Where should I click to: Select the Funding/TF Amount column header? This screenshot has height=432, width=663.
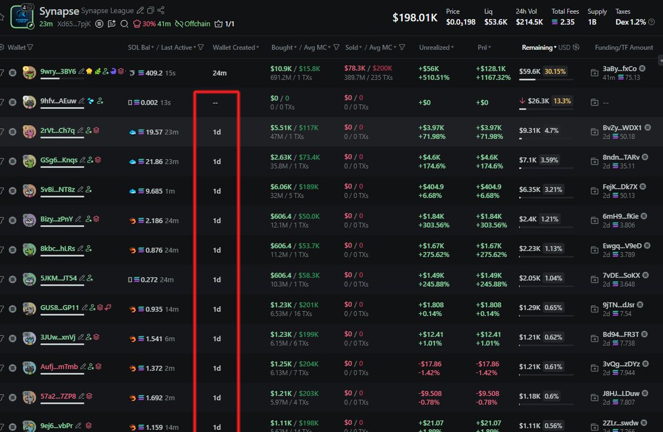623,48
